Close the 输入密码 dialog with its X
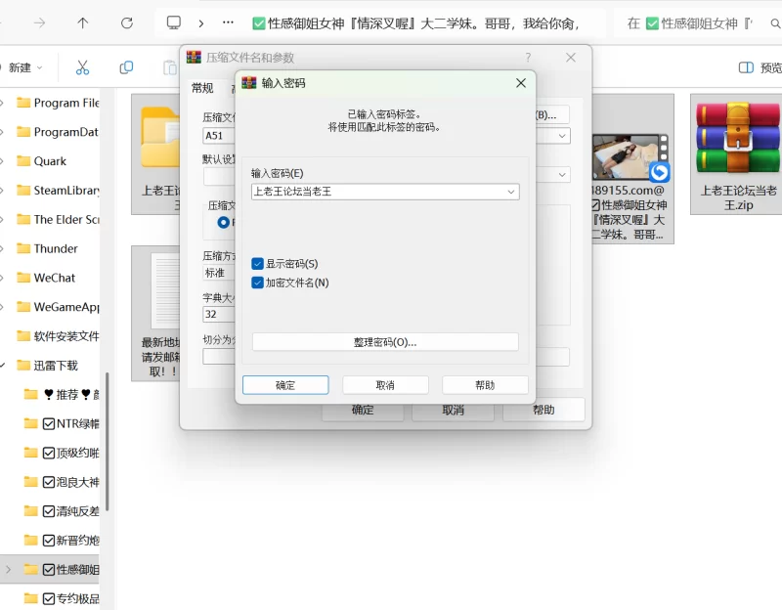Screen dimensions: 782x610 (521, 83)
